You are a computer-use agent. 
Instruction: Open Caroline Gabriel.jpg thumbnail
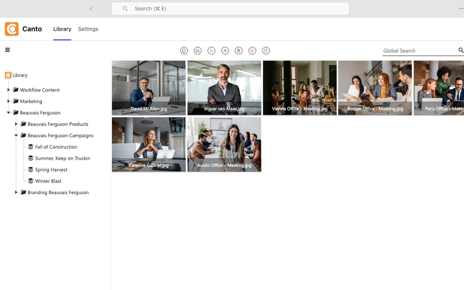pos(149,144)
